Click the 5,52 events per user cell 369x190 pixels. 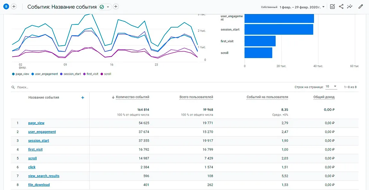[285, 176]
